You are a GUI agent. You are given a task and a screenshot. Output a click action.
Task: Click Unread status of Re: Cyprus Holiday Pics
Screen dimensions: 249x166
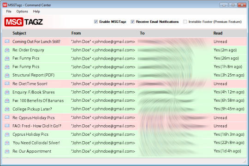point(220,118)
